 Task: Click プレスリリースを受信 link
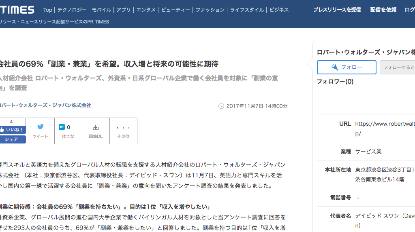pyautogui.click(x=337, y=10)
